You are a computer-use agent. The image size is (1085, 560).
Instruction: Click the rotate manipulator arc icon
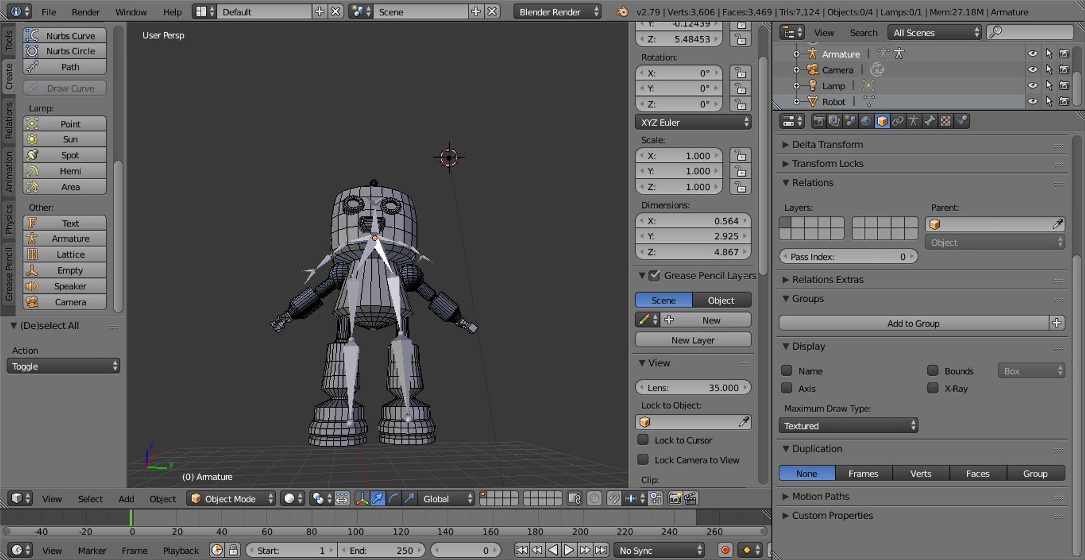393,498
